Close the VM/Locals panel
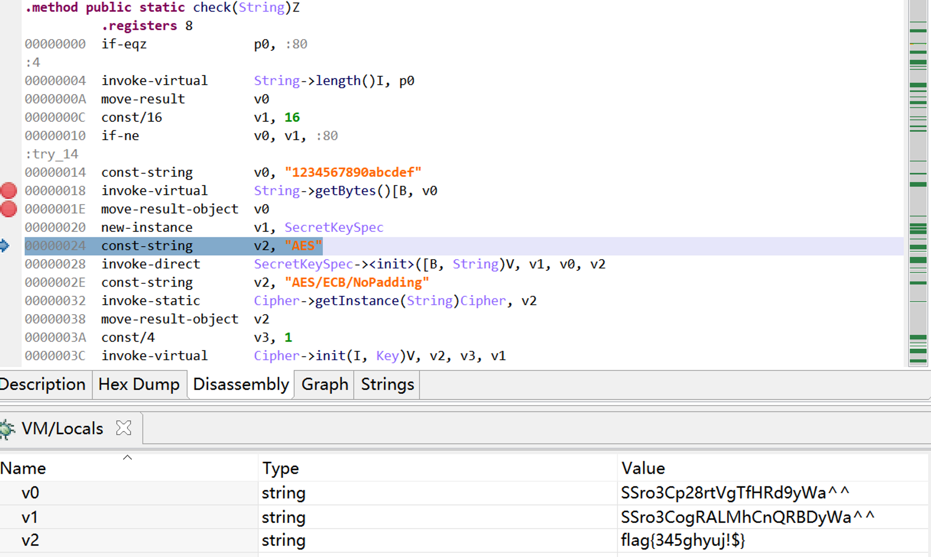This screenshot has height=557, width=931. pyautogui.click(x=124, y=428)
